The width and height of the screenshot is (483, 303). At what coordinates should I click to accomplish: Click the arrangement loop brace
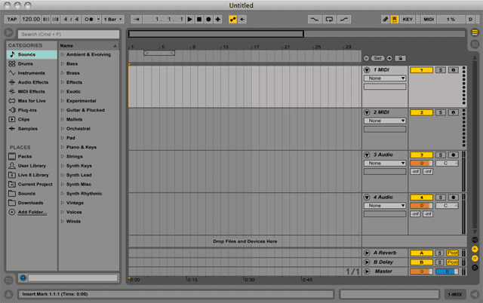point(159,54)
